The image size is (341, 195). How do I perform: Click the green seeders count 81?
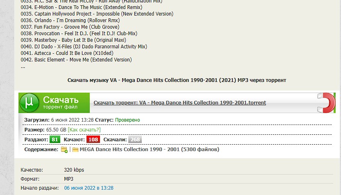[55, 140]
